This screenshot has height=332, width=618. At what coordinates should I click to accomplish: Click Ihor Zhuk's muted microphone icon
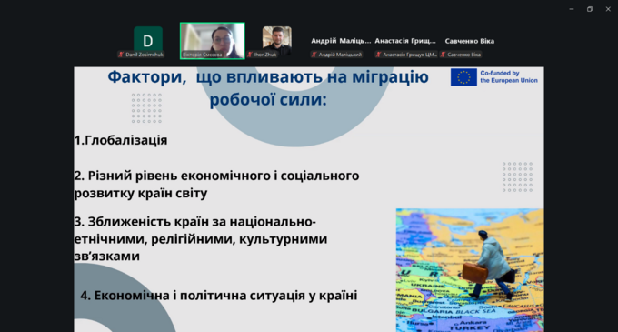(250, 55)
